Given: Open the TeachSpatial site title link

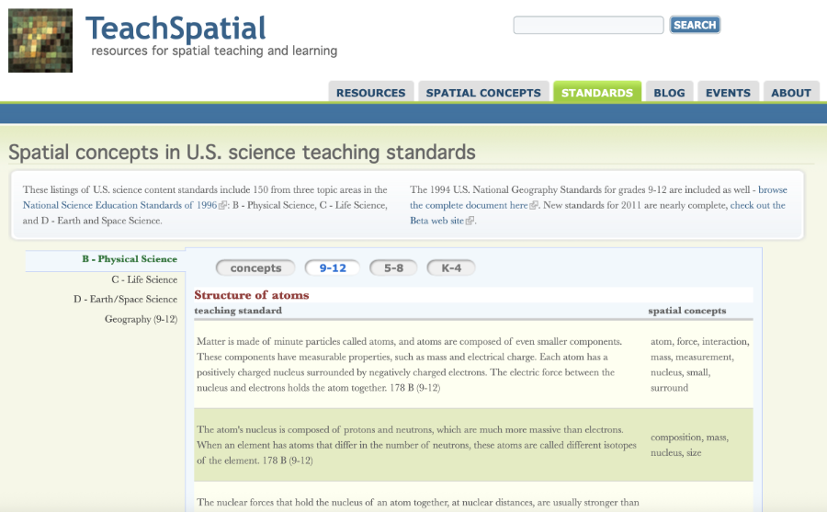Looking at the screenshot, I should 176,28.
